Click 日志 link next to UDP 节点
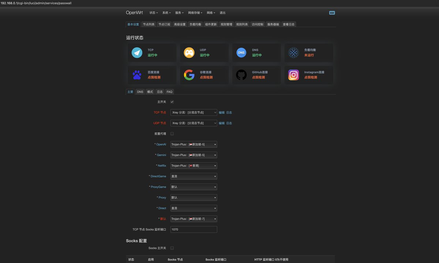This screenshot has width=439, height=263. (x=229, y=123)
